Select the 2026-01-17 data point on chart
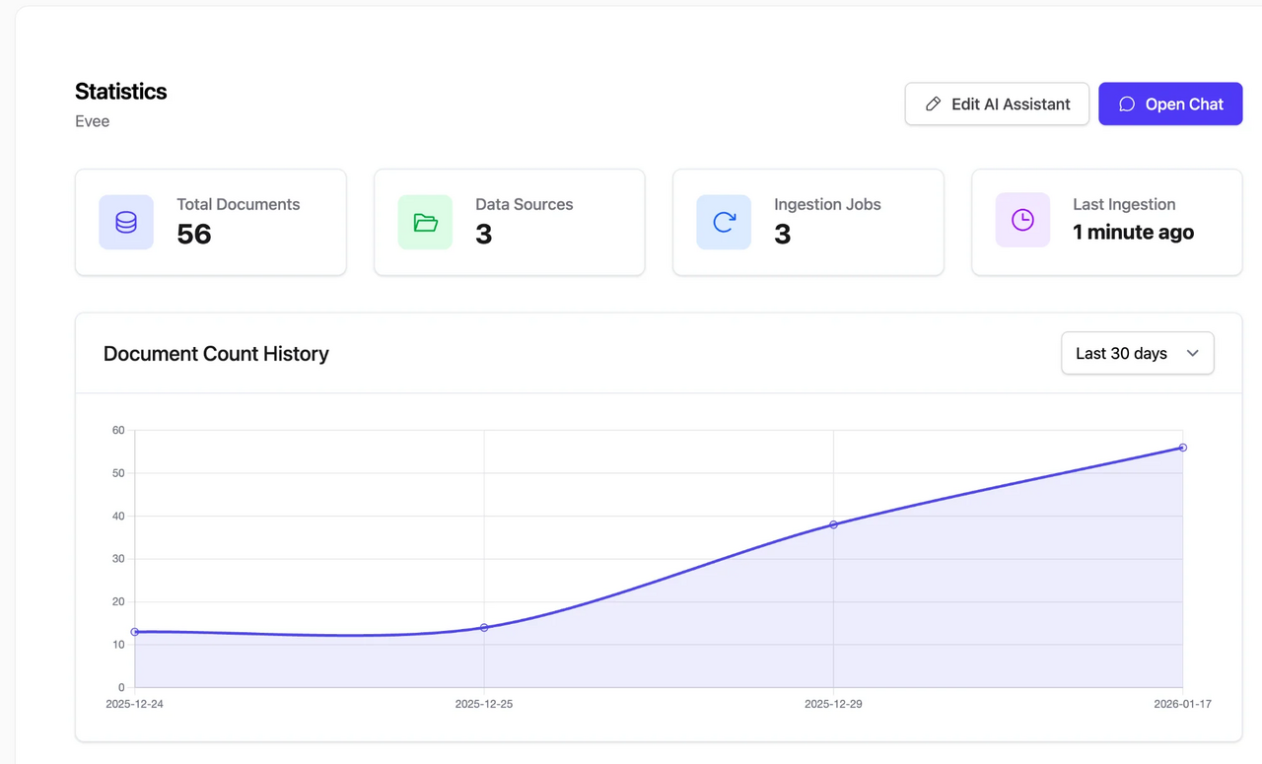The height and width of the screenshot is (764, 1262). pyautogui.click(x=1182, y=448)
